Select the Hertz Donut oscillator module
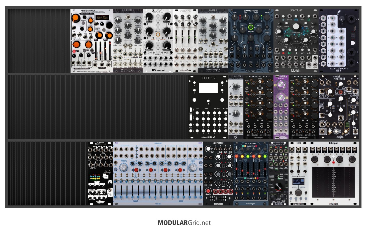The image size is (369, 228). (92, 41)
